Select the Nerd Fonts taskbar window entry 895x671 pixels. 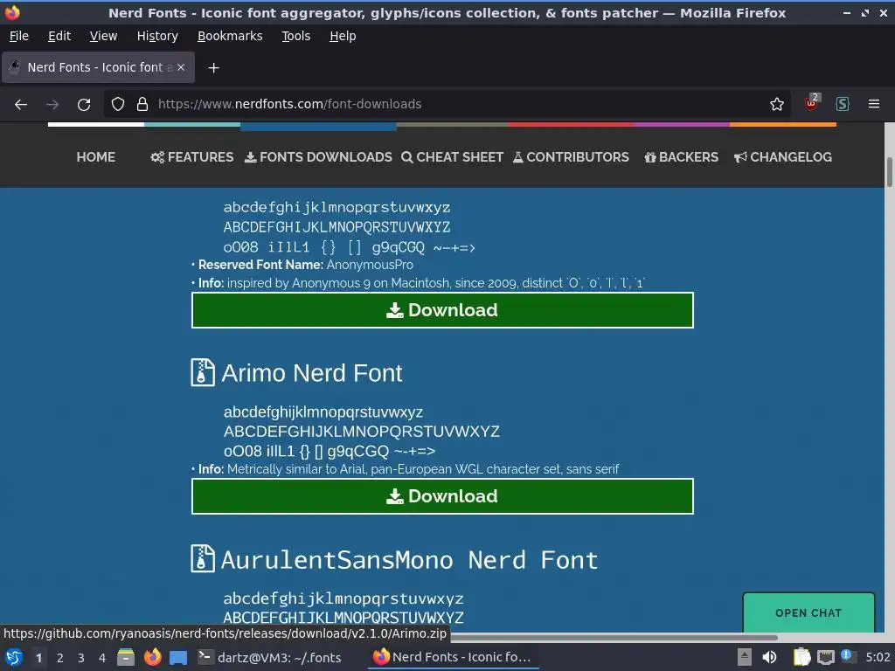(x=454, y=657)
